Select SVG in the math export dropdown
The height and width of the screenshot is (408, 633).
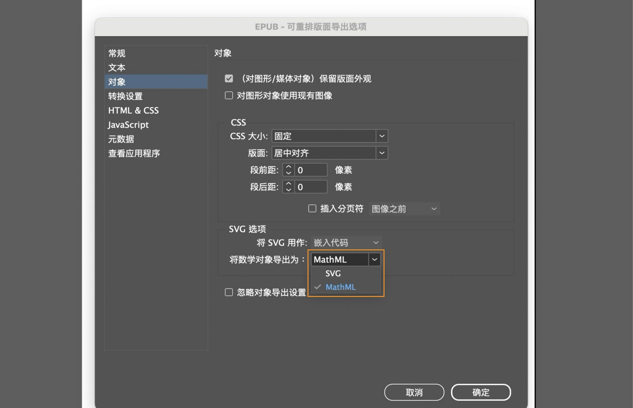click(x=333, y=273)
